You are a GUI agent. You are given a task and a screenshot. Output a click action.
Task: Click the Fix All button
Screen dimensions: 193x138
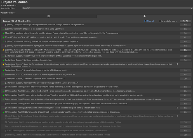coord(185,21)
